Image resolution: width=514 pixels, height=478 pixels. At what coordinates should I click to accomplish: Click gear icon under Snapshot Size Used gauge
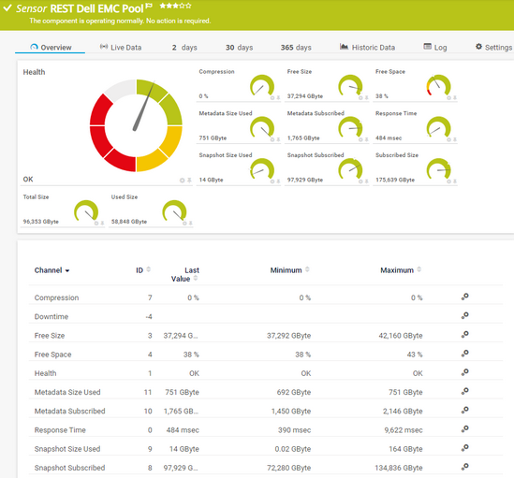pyautogui.click(x=272, y=181)
